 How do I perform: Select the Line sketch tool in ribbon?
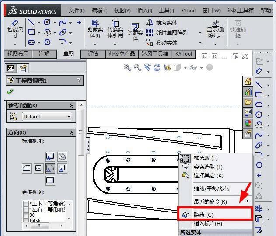pos(32,22)
